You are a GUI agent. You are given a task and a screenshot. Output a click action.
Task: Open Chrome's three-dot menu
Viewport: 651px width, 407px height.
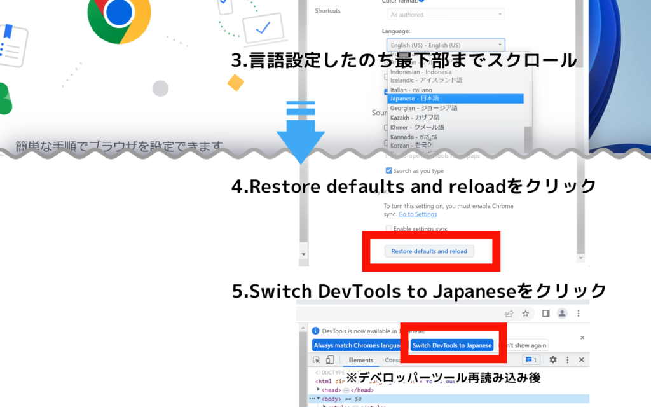579,314
